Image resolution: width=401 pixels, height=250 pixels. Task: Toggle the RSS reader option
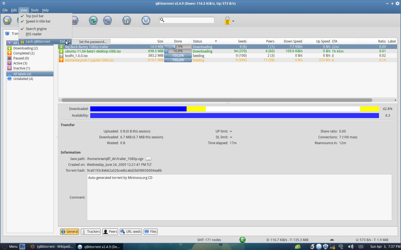coord(45,34)
